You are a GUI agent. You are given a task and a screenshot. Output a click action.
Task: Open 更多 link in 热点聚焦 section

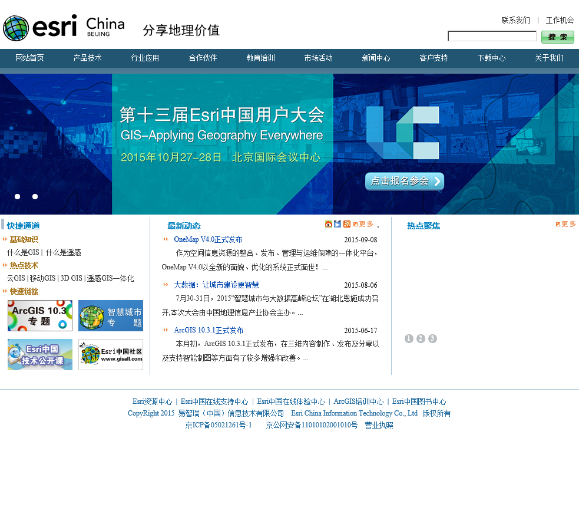click(x=565, y=224)
